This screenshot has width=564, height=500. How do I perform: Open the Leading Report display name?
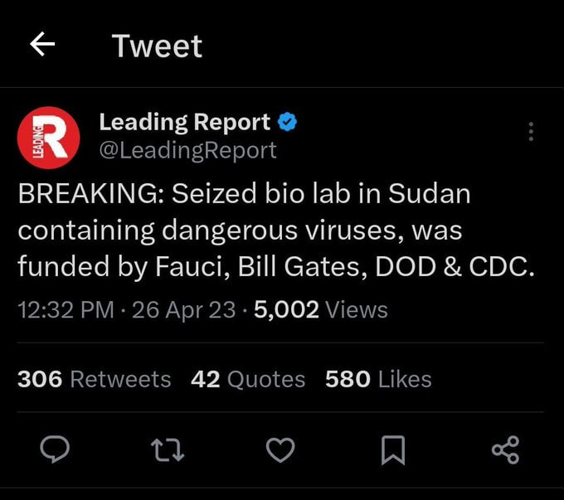coord(184,123)
